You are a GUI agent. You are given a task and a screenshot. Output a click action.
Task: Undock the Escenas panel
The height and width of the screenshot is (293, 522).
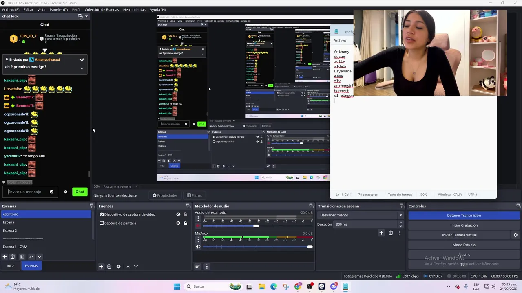[92, 206]
